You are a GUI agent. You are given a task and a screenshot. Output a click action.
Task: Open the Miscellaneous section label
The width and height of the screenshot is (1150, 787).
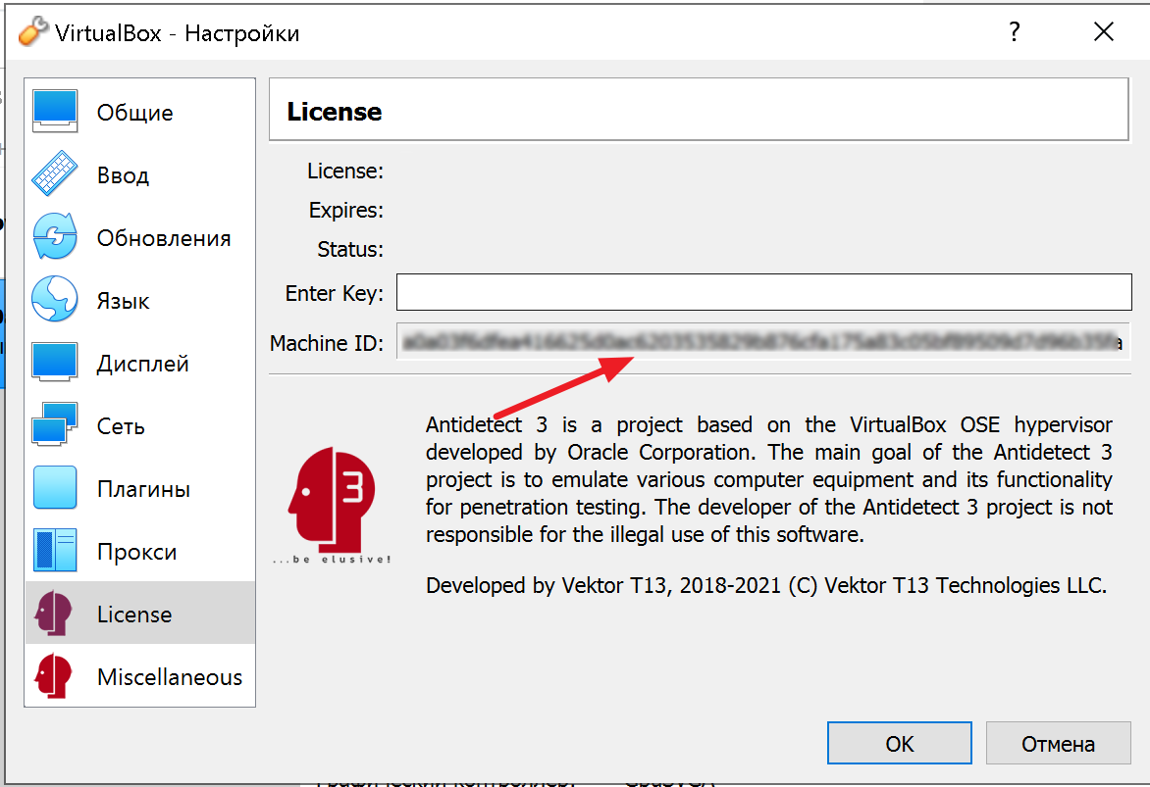170,677
